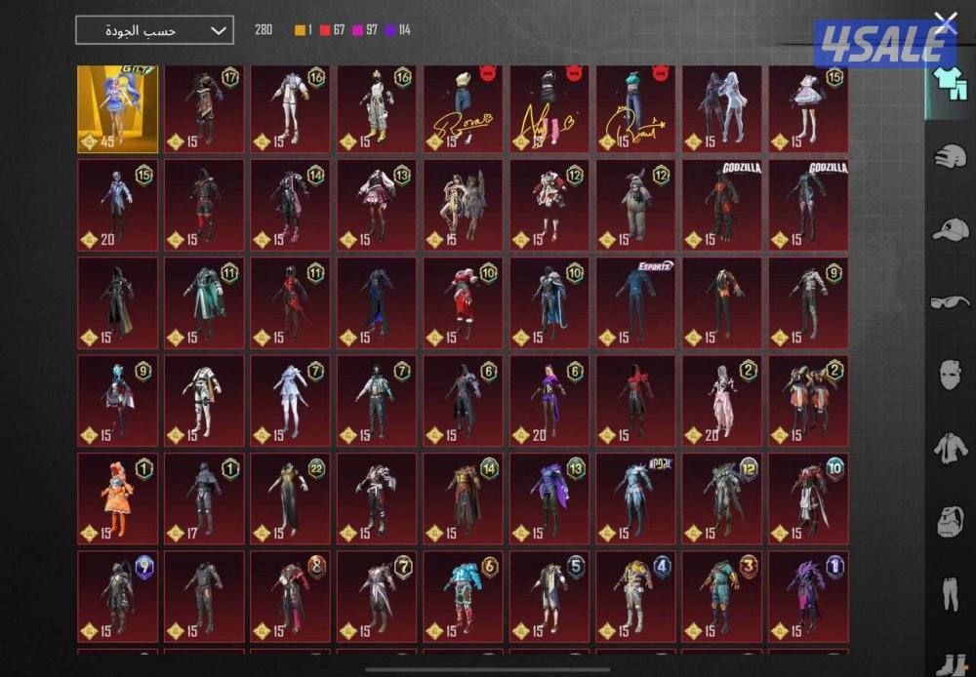
Task: Filter by the red rarity swatch
Action: 325,30
